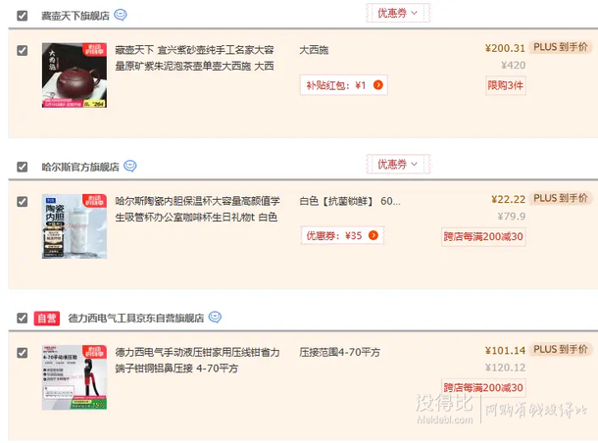Open the purple teapot product thumbnail
Image resolution: width=598 pixels, height=443 pixels.
(x=75, y=75)
